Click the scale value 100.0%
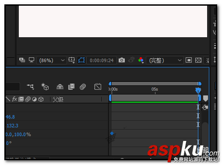222x165 pixels. click(22, 134)
